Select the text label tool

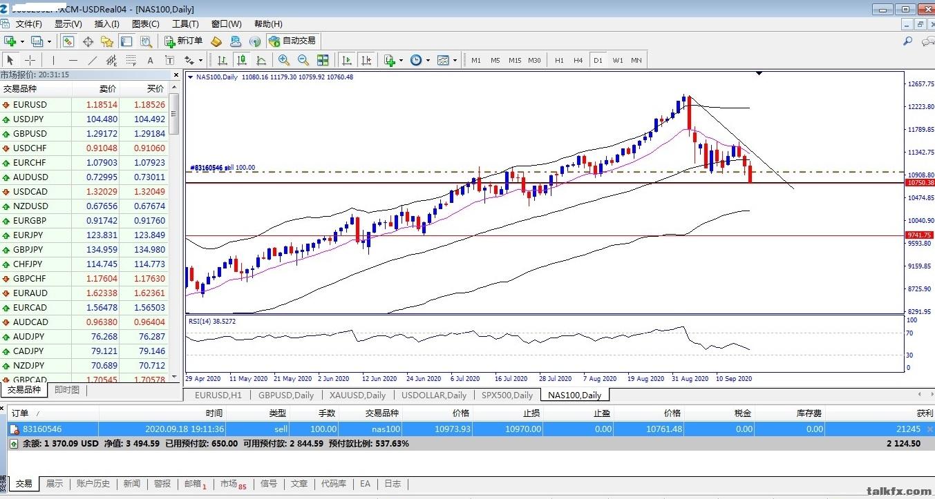coord(169,60)
